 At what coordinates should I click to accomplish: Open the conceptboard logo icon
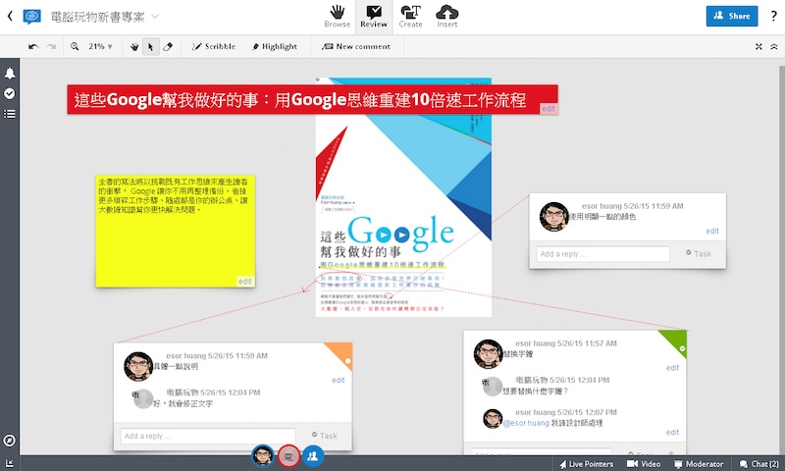[x=32, y=17]
